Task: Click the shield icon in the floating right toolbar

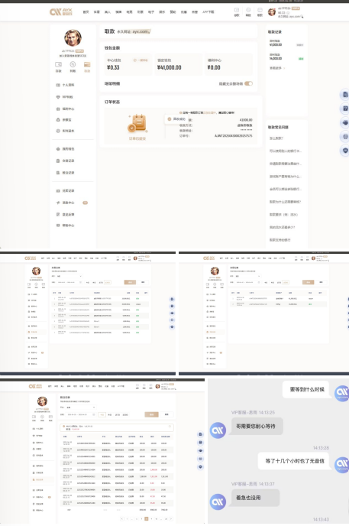Action: (x=345, y=151)
